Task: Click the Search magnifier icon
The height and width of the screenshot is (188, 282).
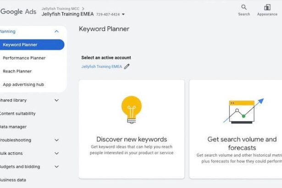Action: tap(244, 7)
